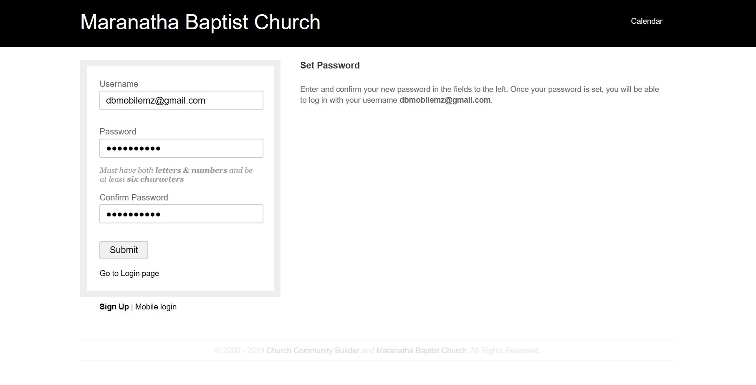Open the Sign Up link
The width and height of the screenshot is (756, 385).
[x=114, y=307]
